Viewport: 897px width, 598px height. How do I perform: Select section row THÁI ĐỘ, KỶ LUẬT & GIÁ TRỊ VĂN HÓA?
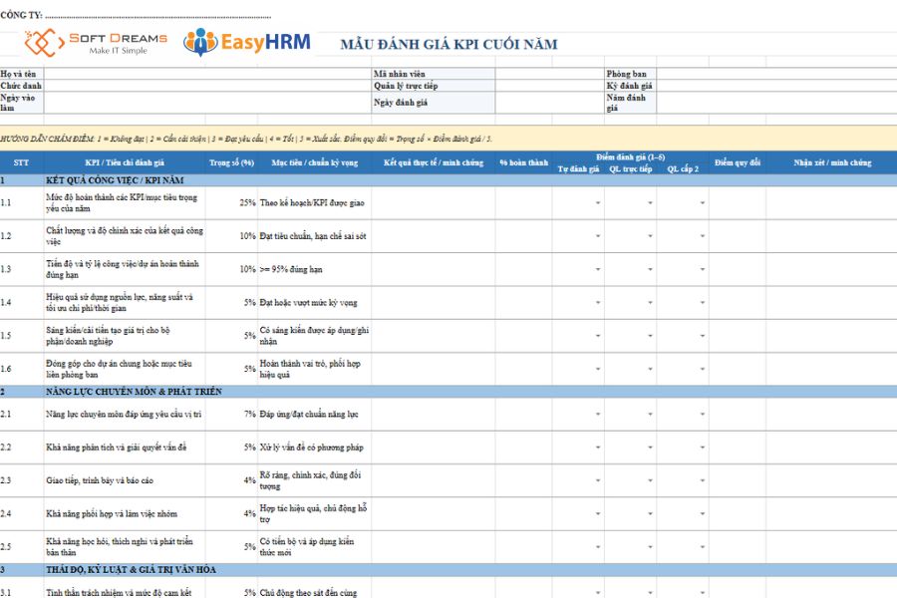(448, 569)
